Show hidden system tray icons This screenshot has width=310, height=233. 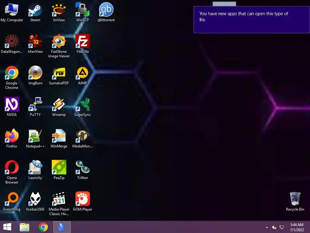click(x=267, y=227)
